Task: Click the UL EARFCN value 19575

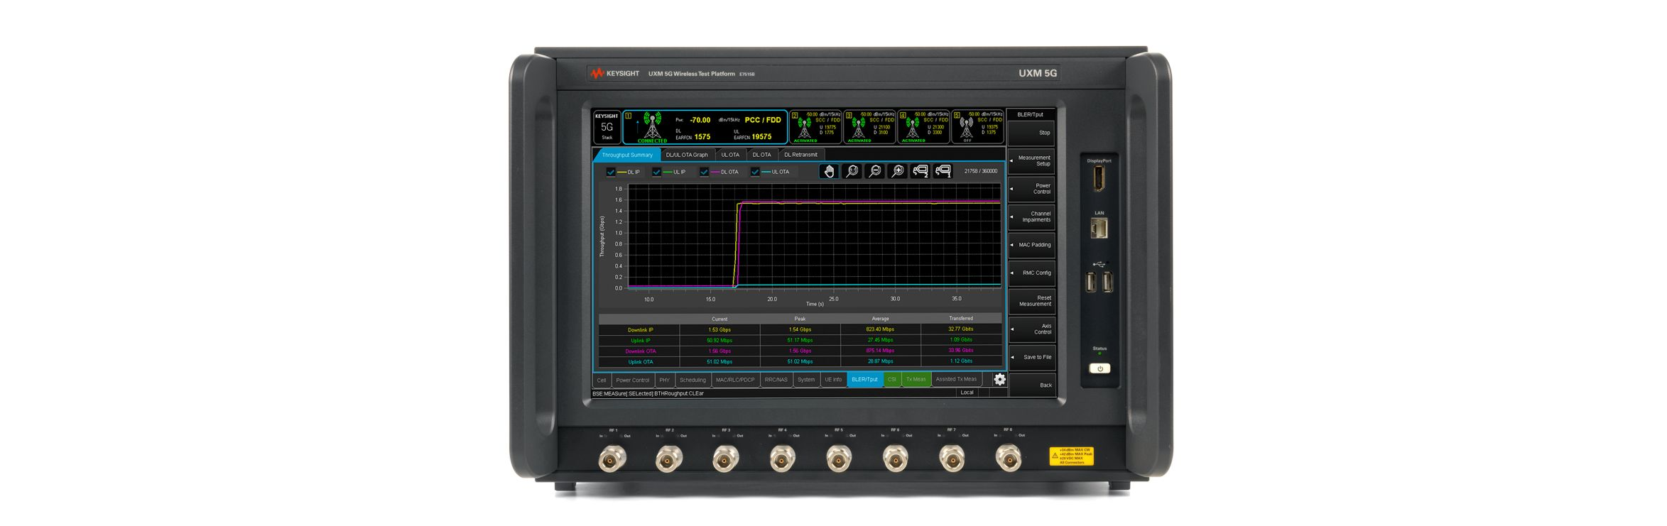Action: [761, 136]
